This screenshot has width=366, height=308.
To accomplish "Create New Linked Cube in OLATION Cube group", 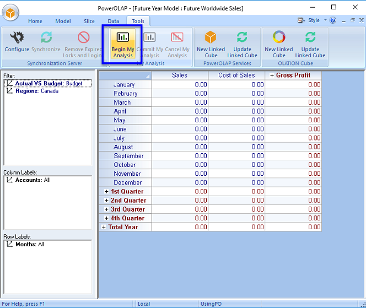I will click(x=279, y=45).
